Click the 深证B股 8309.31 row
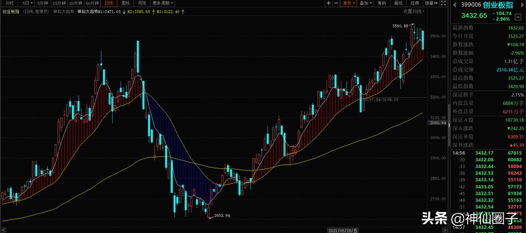This screenshot has width=526, height=233. tap(488, 136)
